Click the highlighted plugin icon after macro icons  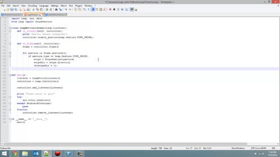[x=132, y=10]
